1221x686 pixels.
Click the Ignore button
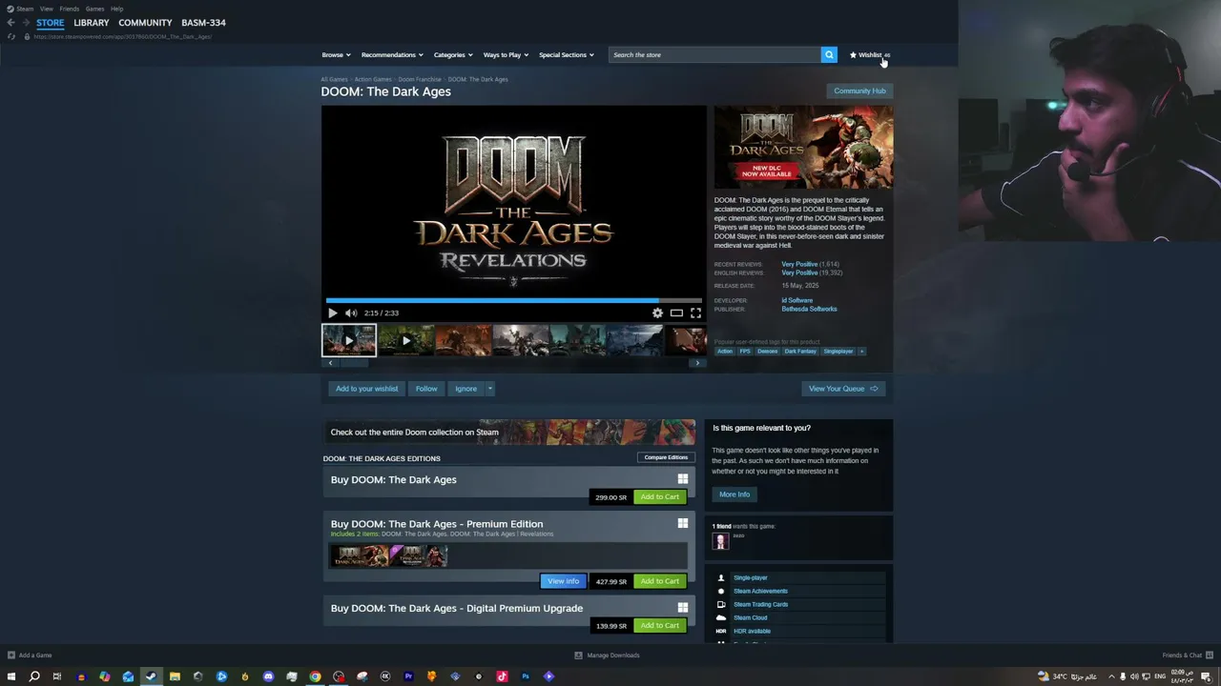point(466,389)
